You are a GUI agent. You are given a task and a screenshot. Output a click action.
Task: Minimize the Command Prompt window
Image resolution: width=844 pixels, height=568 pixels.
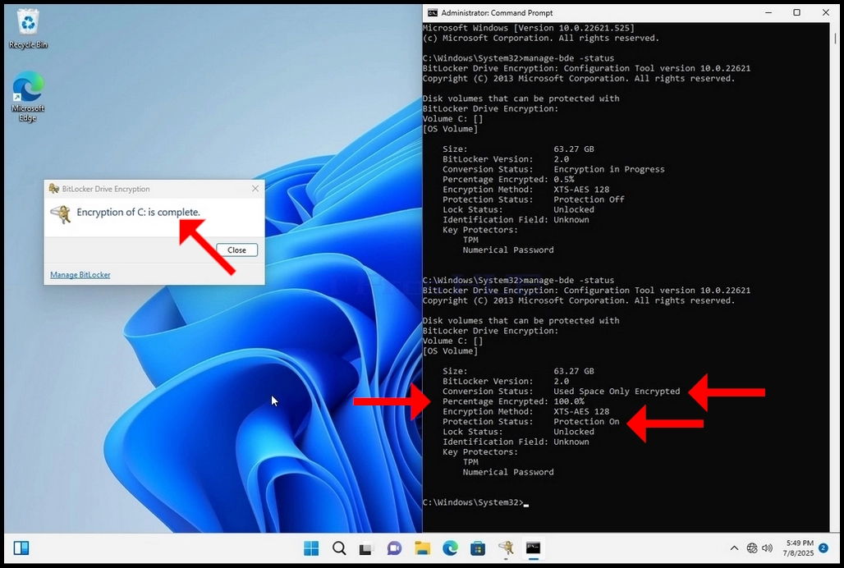coord(768,13)
